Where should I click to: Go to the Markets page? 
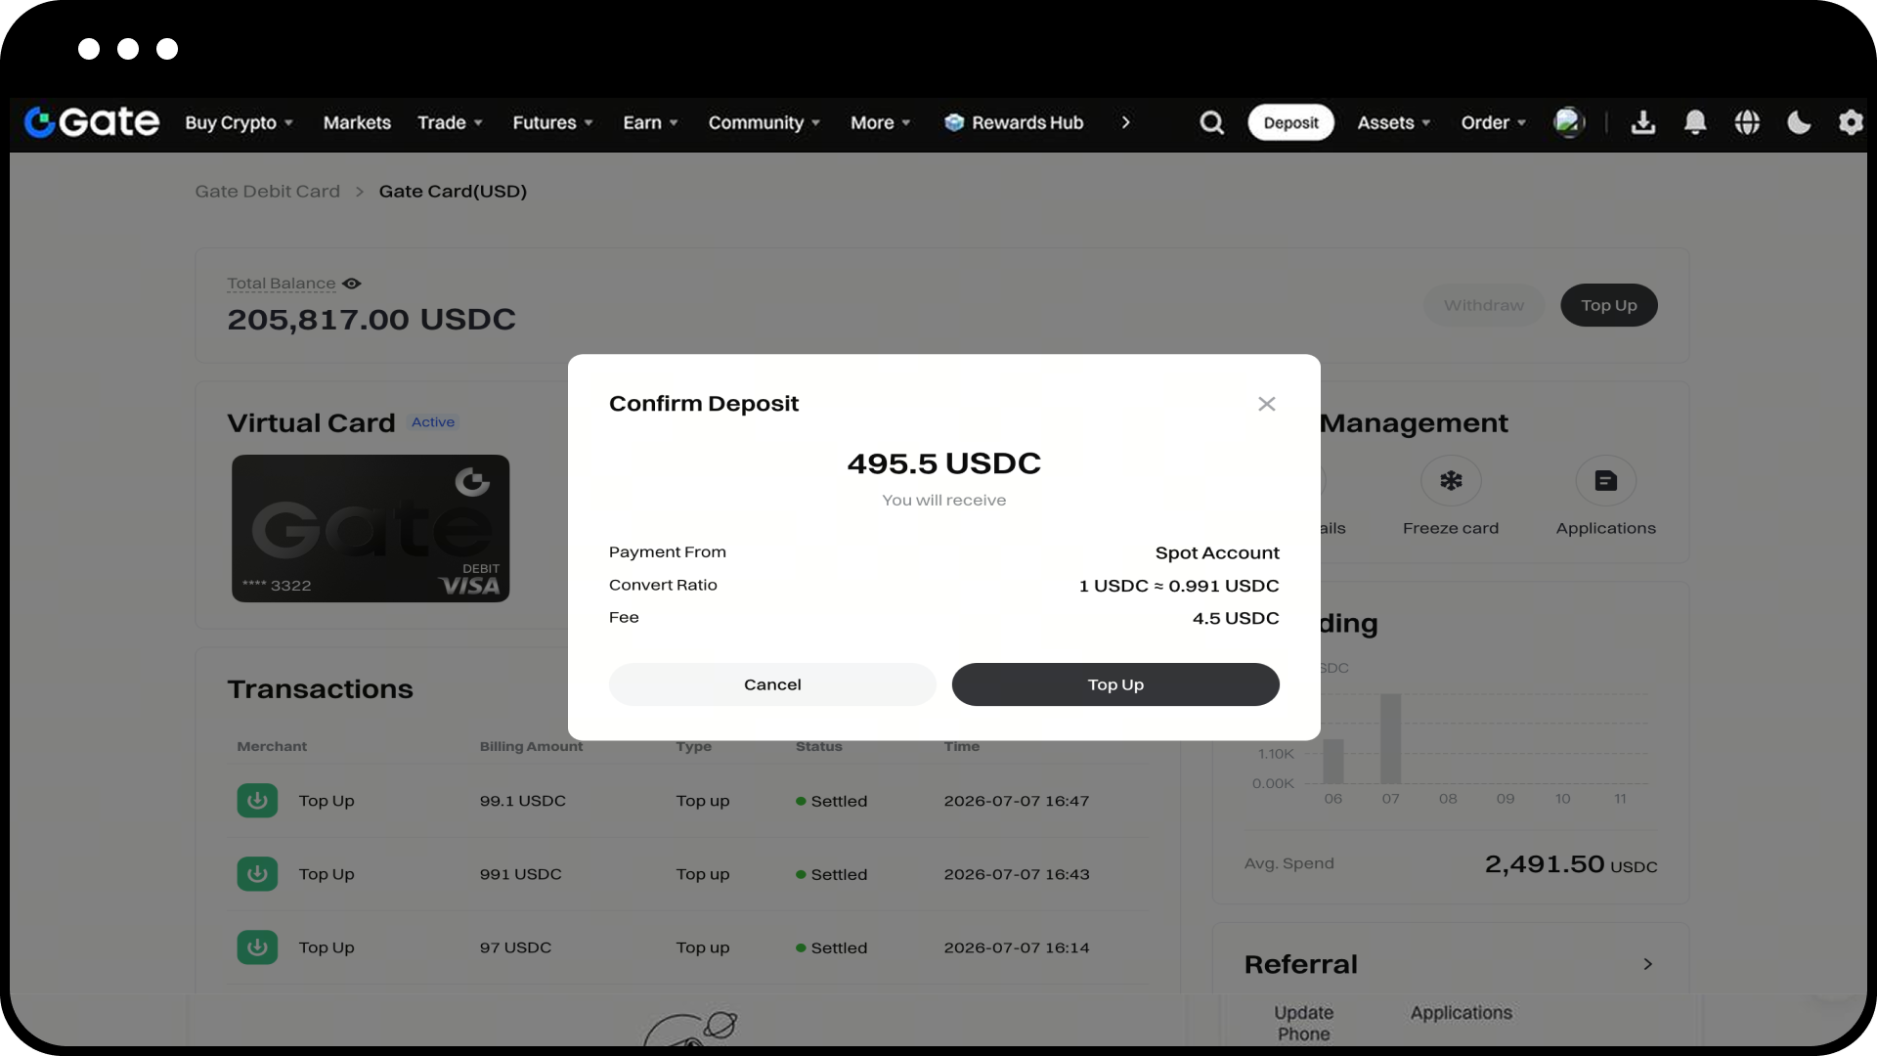(357, 122)
